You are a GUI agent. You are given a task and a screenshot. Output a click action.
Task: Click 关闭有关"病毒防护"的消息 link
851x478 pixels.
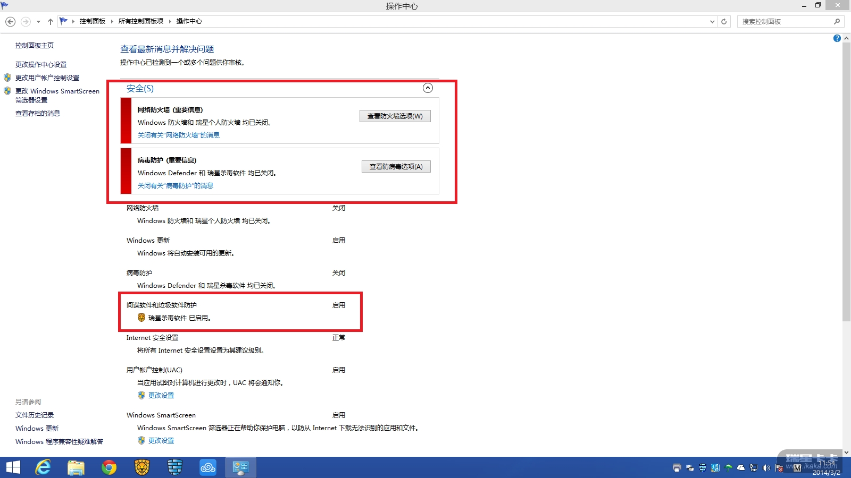(x=176, y=186)
